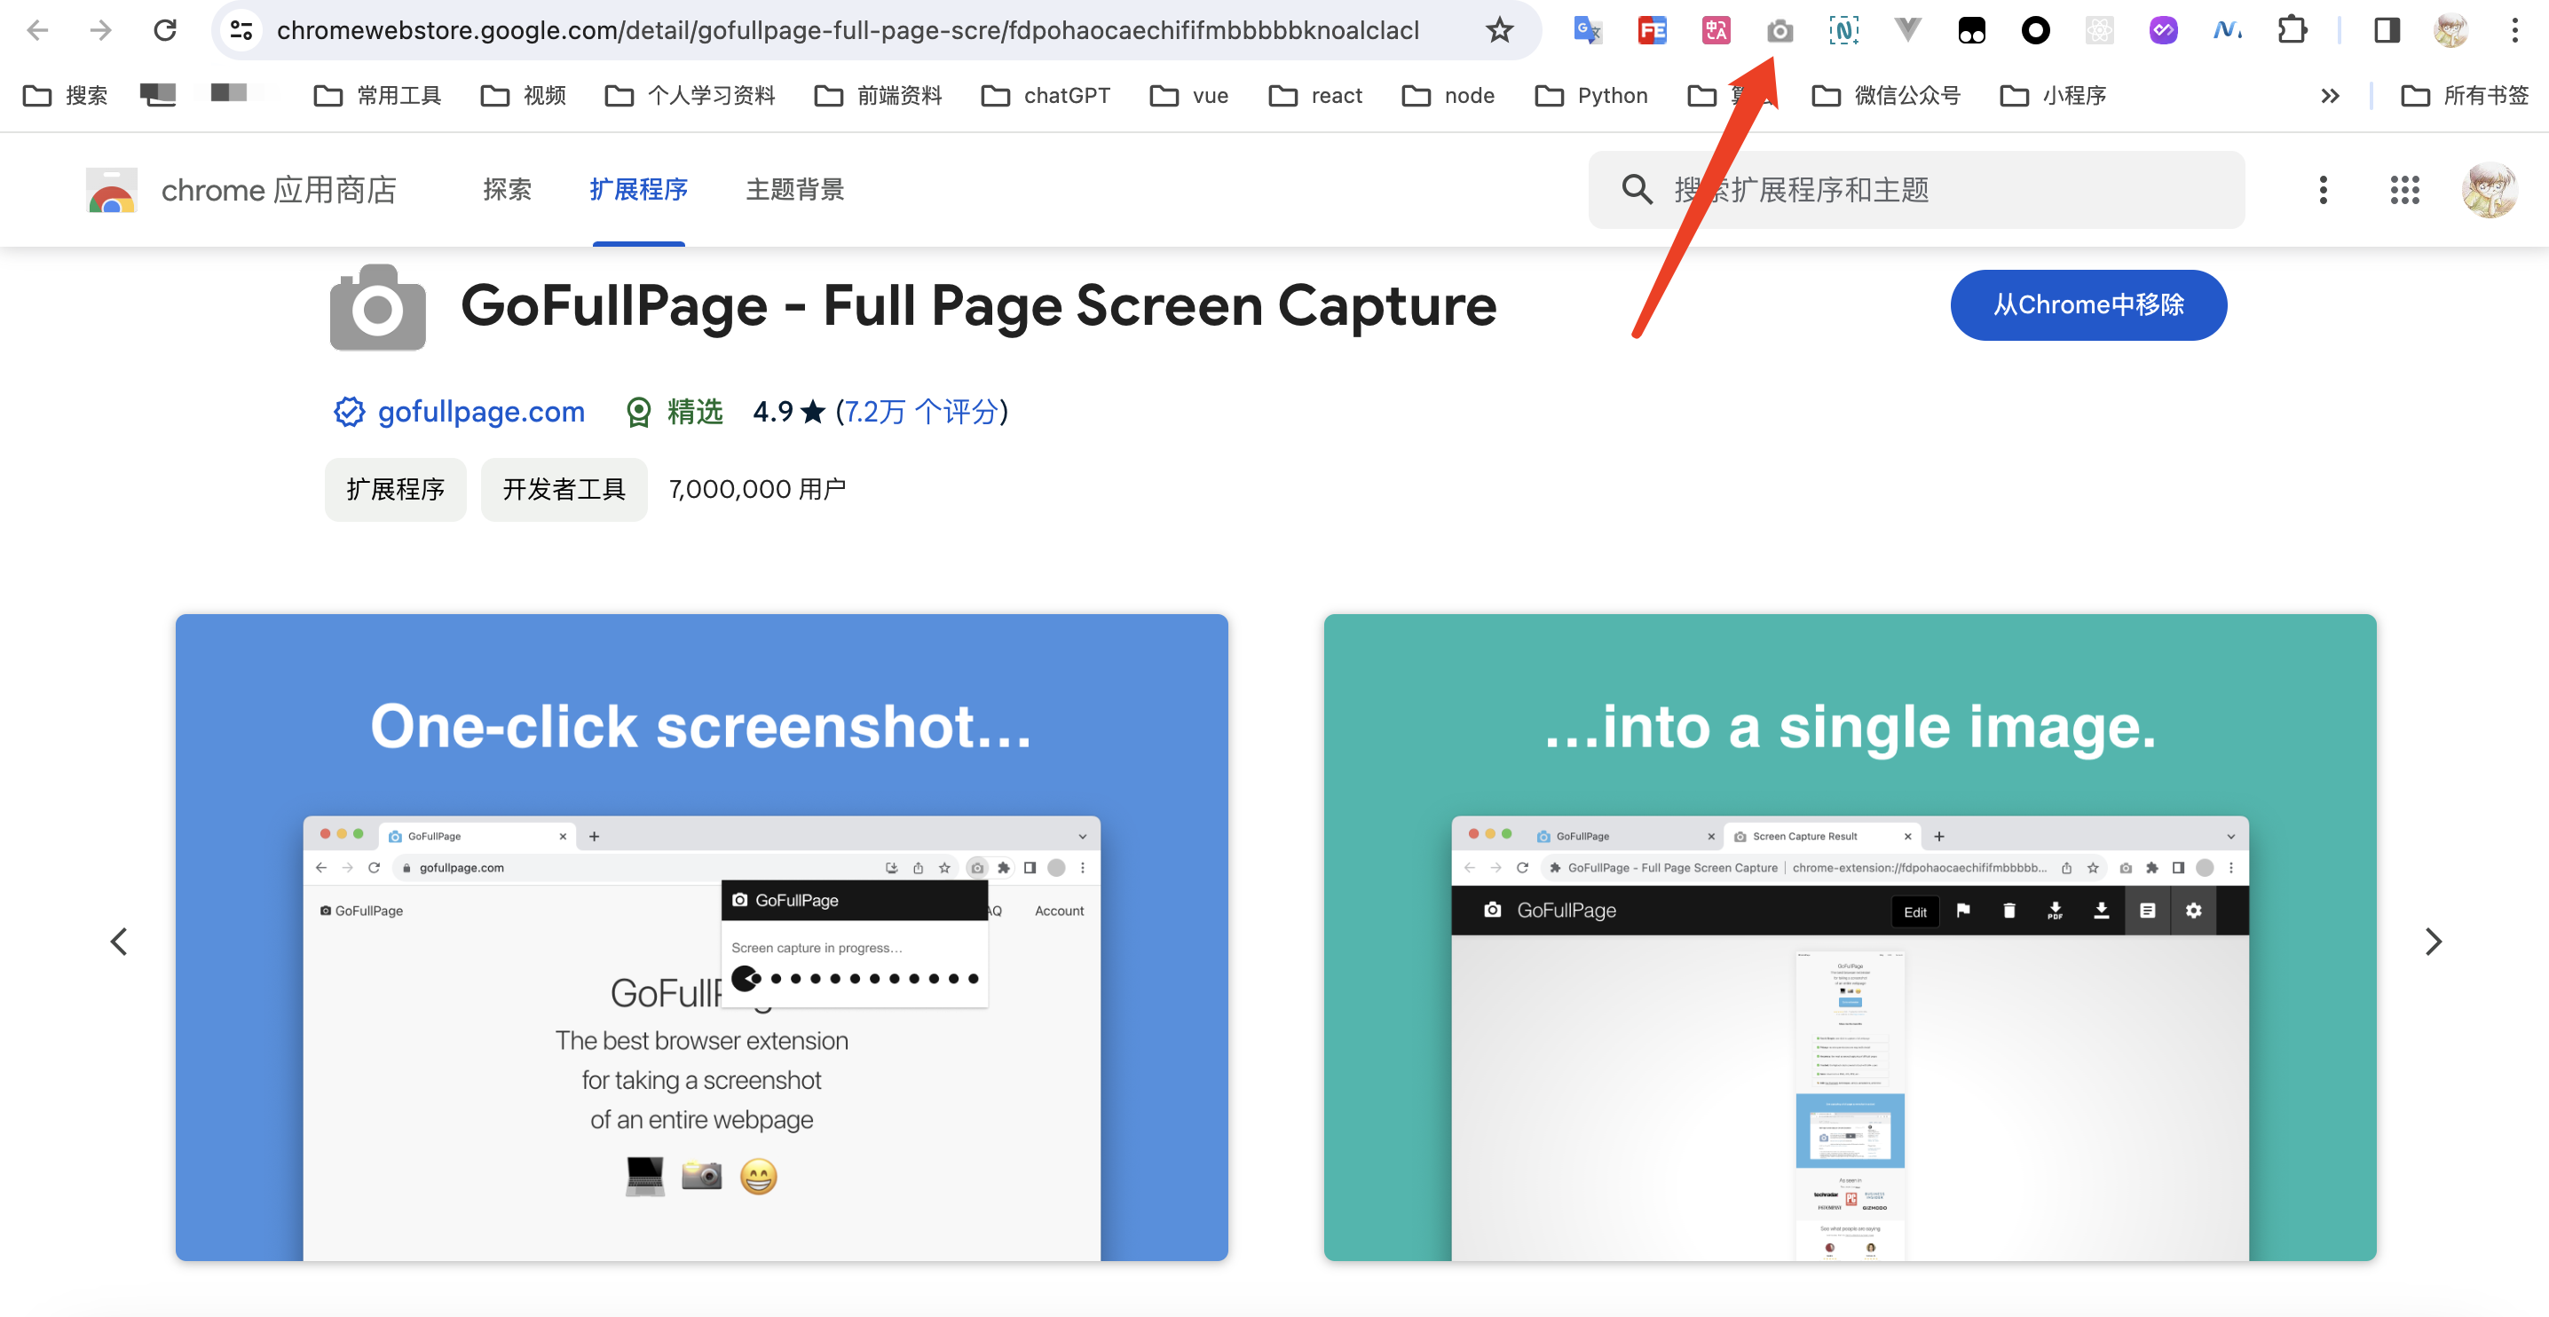Image resolution: width=2549 pixels, height=1317 pixels.
Task: Open the 前端资料 bookmarks folder
Action: (878, 95)
